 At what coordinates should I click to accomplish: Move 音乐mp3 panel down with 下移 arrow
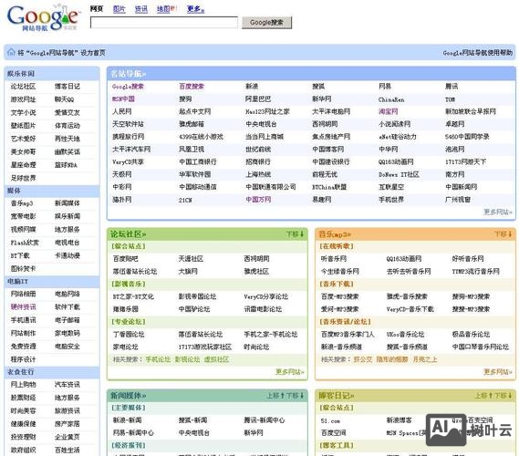(x=503, y=234)
